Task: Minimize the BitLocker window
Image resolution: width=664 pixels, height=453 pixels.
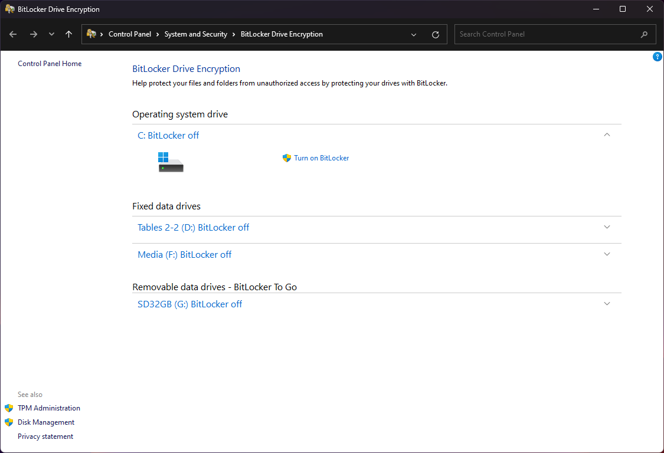Action: click(596, 9)
